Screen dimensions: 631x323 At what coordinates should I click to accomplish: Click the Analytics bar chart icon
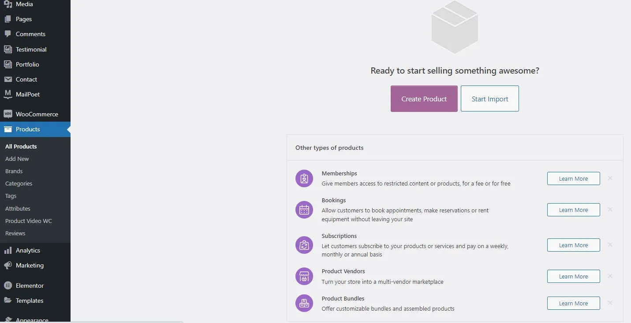(8, 250)
